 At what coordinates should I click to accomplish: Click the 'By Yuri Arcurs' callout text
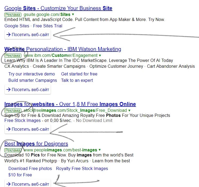(x=75, y=161)
